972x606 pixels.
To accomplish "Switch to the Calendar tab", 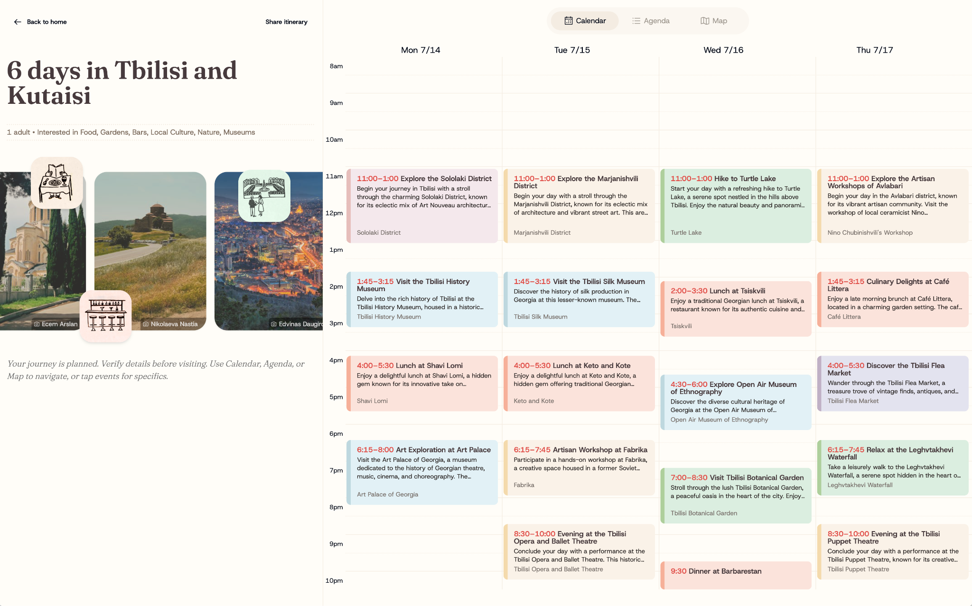I will 585,21.
